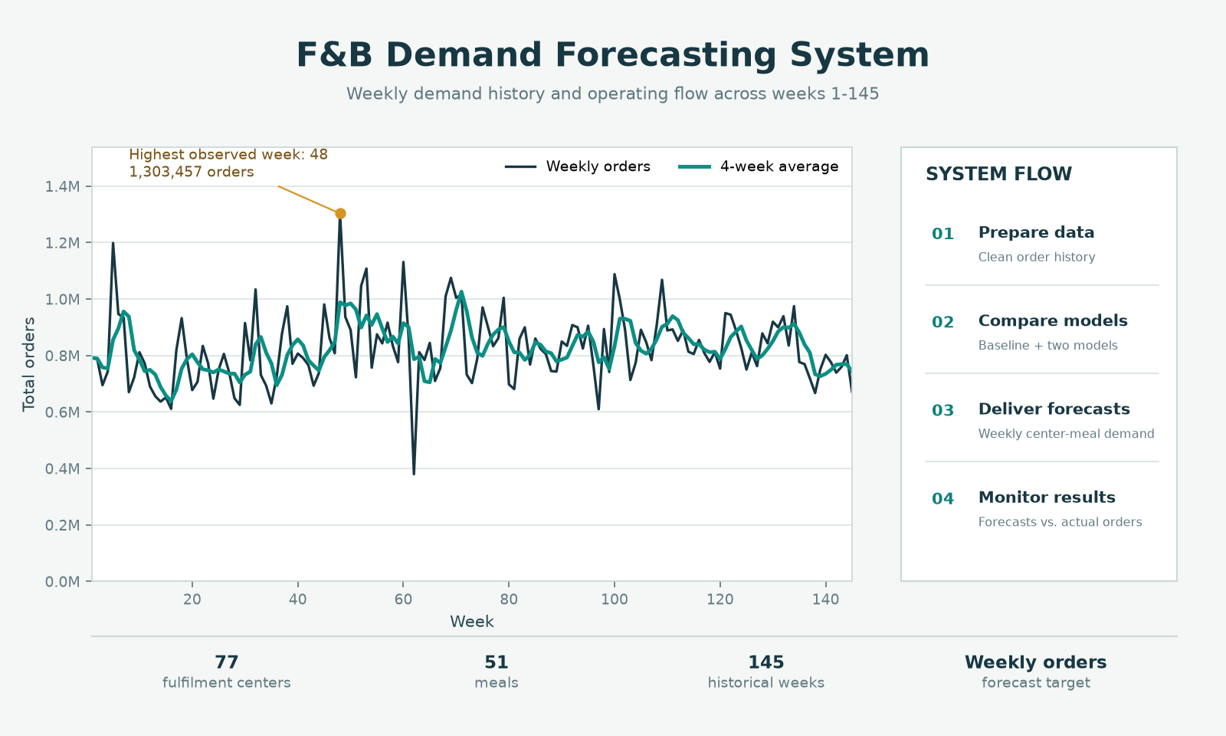Select the subtitle about weekly demand history

[x=613, y=94]
